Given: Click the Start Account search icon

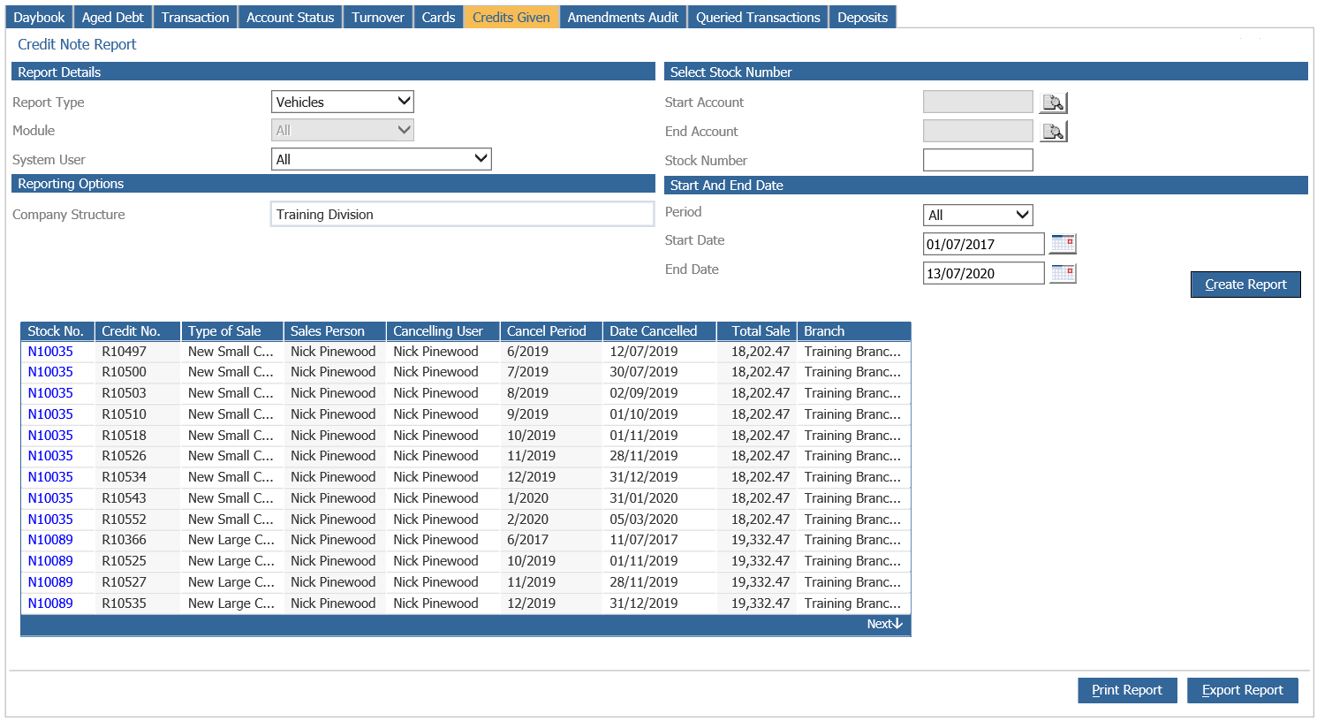Looking at the screenshot, I should [x=1053, y=102].
